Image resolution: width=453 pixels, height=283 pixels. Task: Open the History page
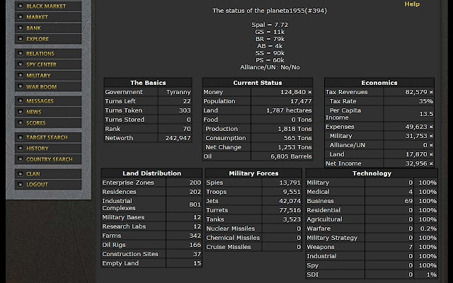pos(48,149)
